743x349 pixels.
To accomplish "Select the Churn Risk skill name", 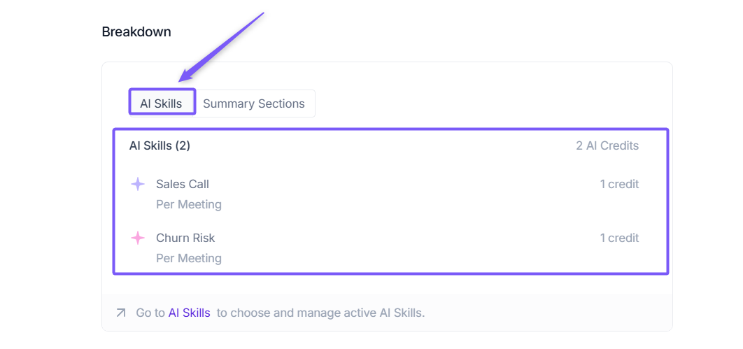I will click(x=185, y=238).
